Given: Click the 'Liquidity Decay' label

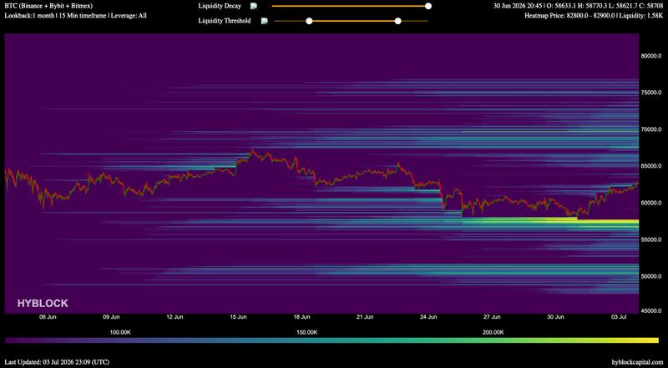Looking at the screenshot, I should [220, 6].
